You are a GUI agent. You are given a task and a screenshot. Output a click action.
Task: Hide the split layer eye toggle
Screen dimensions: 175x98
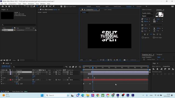point(1,80)
